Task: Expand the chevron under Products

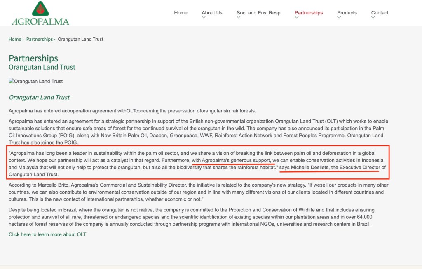Action: pos(340,18)
